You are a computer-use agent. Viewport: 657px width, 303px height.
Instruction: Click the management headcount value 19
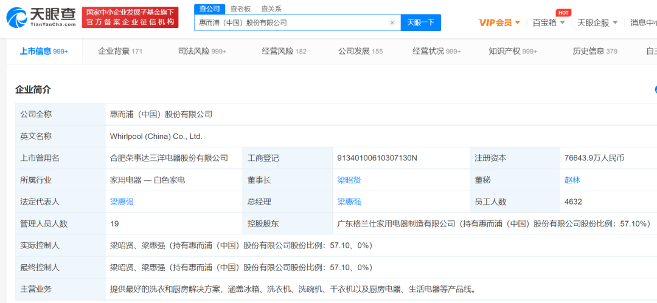[114, 223]
